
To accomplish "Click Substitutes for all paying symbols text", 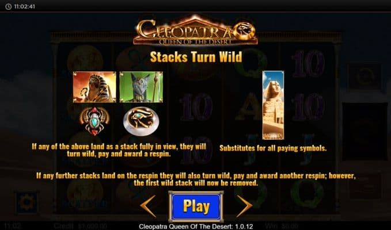I will click(x=273, y=148).
